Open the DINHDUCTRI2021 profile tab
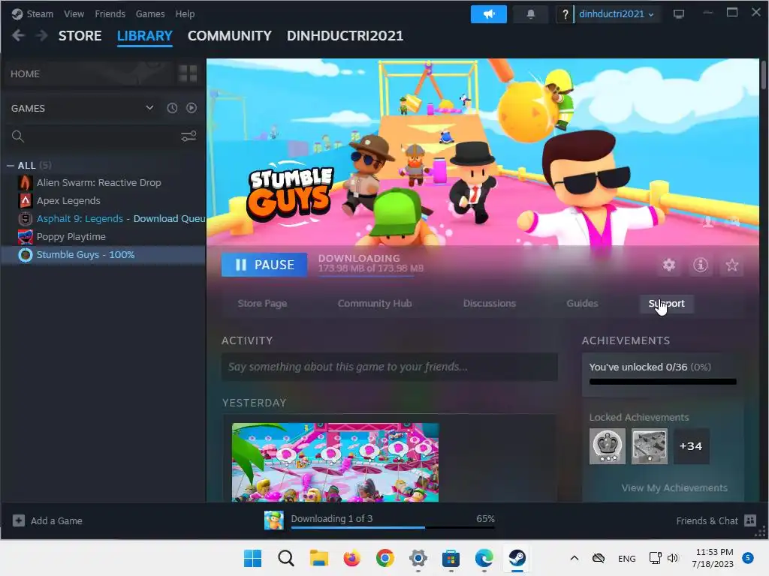 point(345,36)
